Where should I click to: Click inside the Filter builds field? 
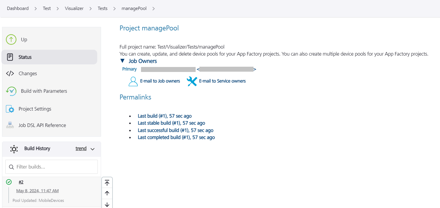coord(51,167)
